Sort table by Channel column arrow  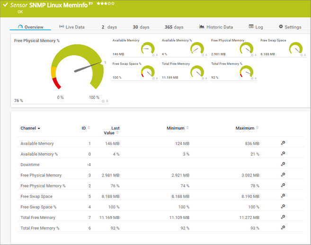pos(39,128)
